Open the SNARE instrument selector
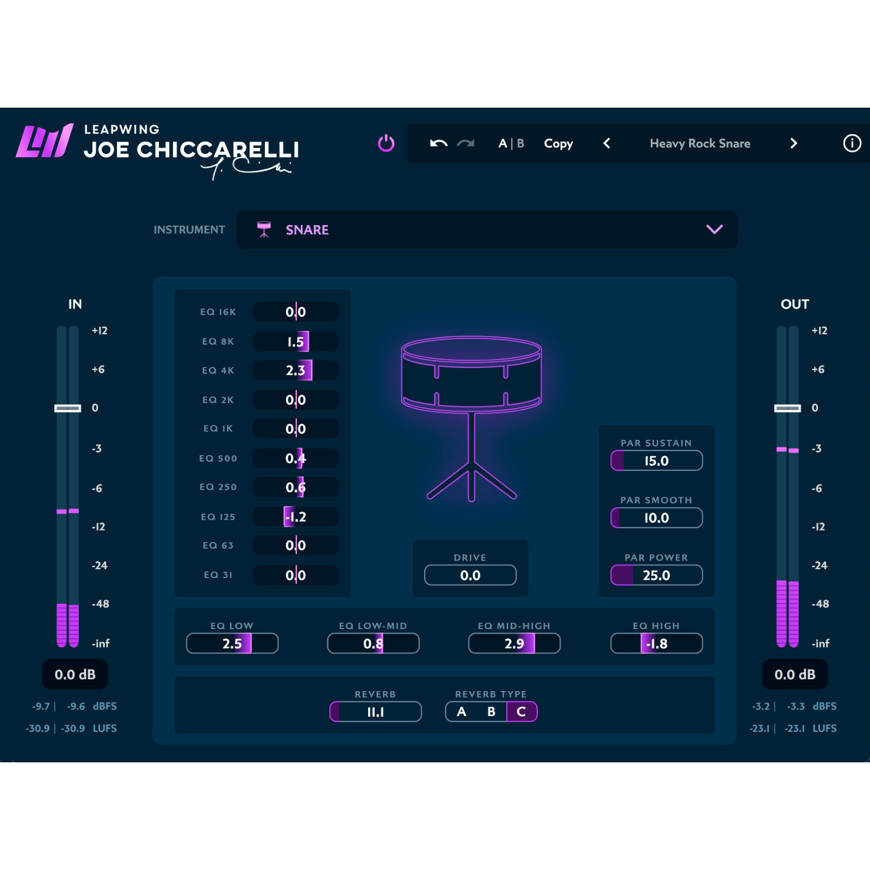The image size is (870, 870). [x=487, y=229]
